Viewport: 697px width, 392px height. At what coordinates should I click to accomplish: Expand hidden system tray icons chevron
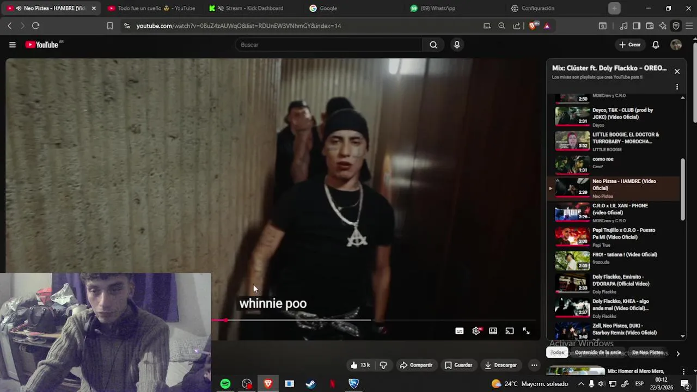(x=581, y=384)
